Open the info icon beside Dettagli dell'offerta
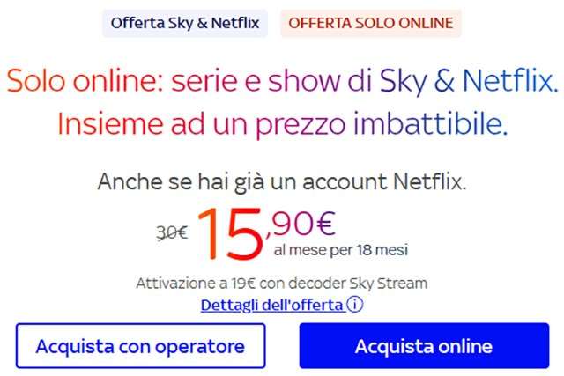Viewport: 564px width, 376px height. pyautogui.click(x=354, y=305)
